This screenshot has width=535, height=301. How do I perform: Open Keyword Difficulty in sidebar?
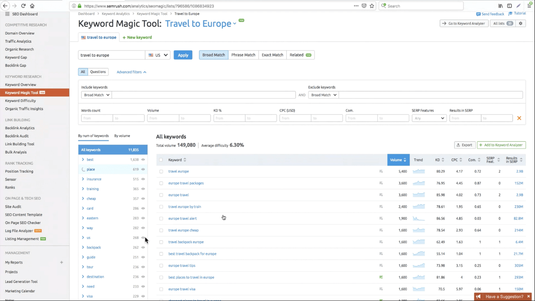click(20, 101)
